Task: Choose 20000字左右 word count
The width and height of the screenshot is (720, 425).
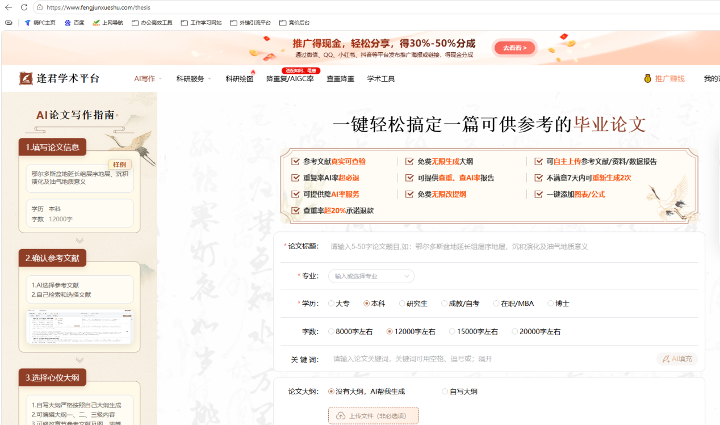Action: [536, 331]
